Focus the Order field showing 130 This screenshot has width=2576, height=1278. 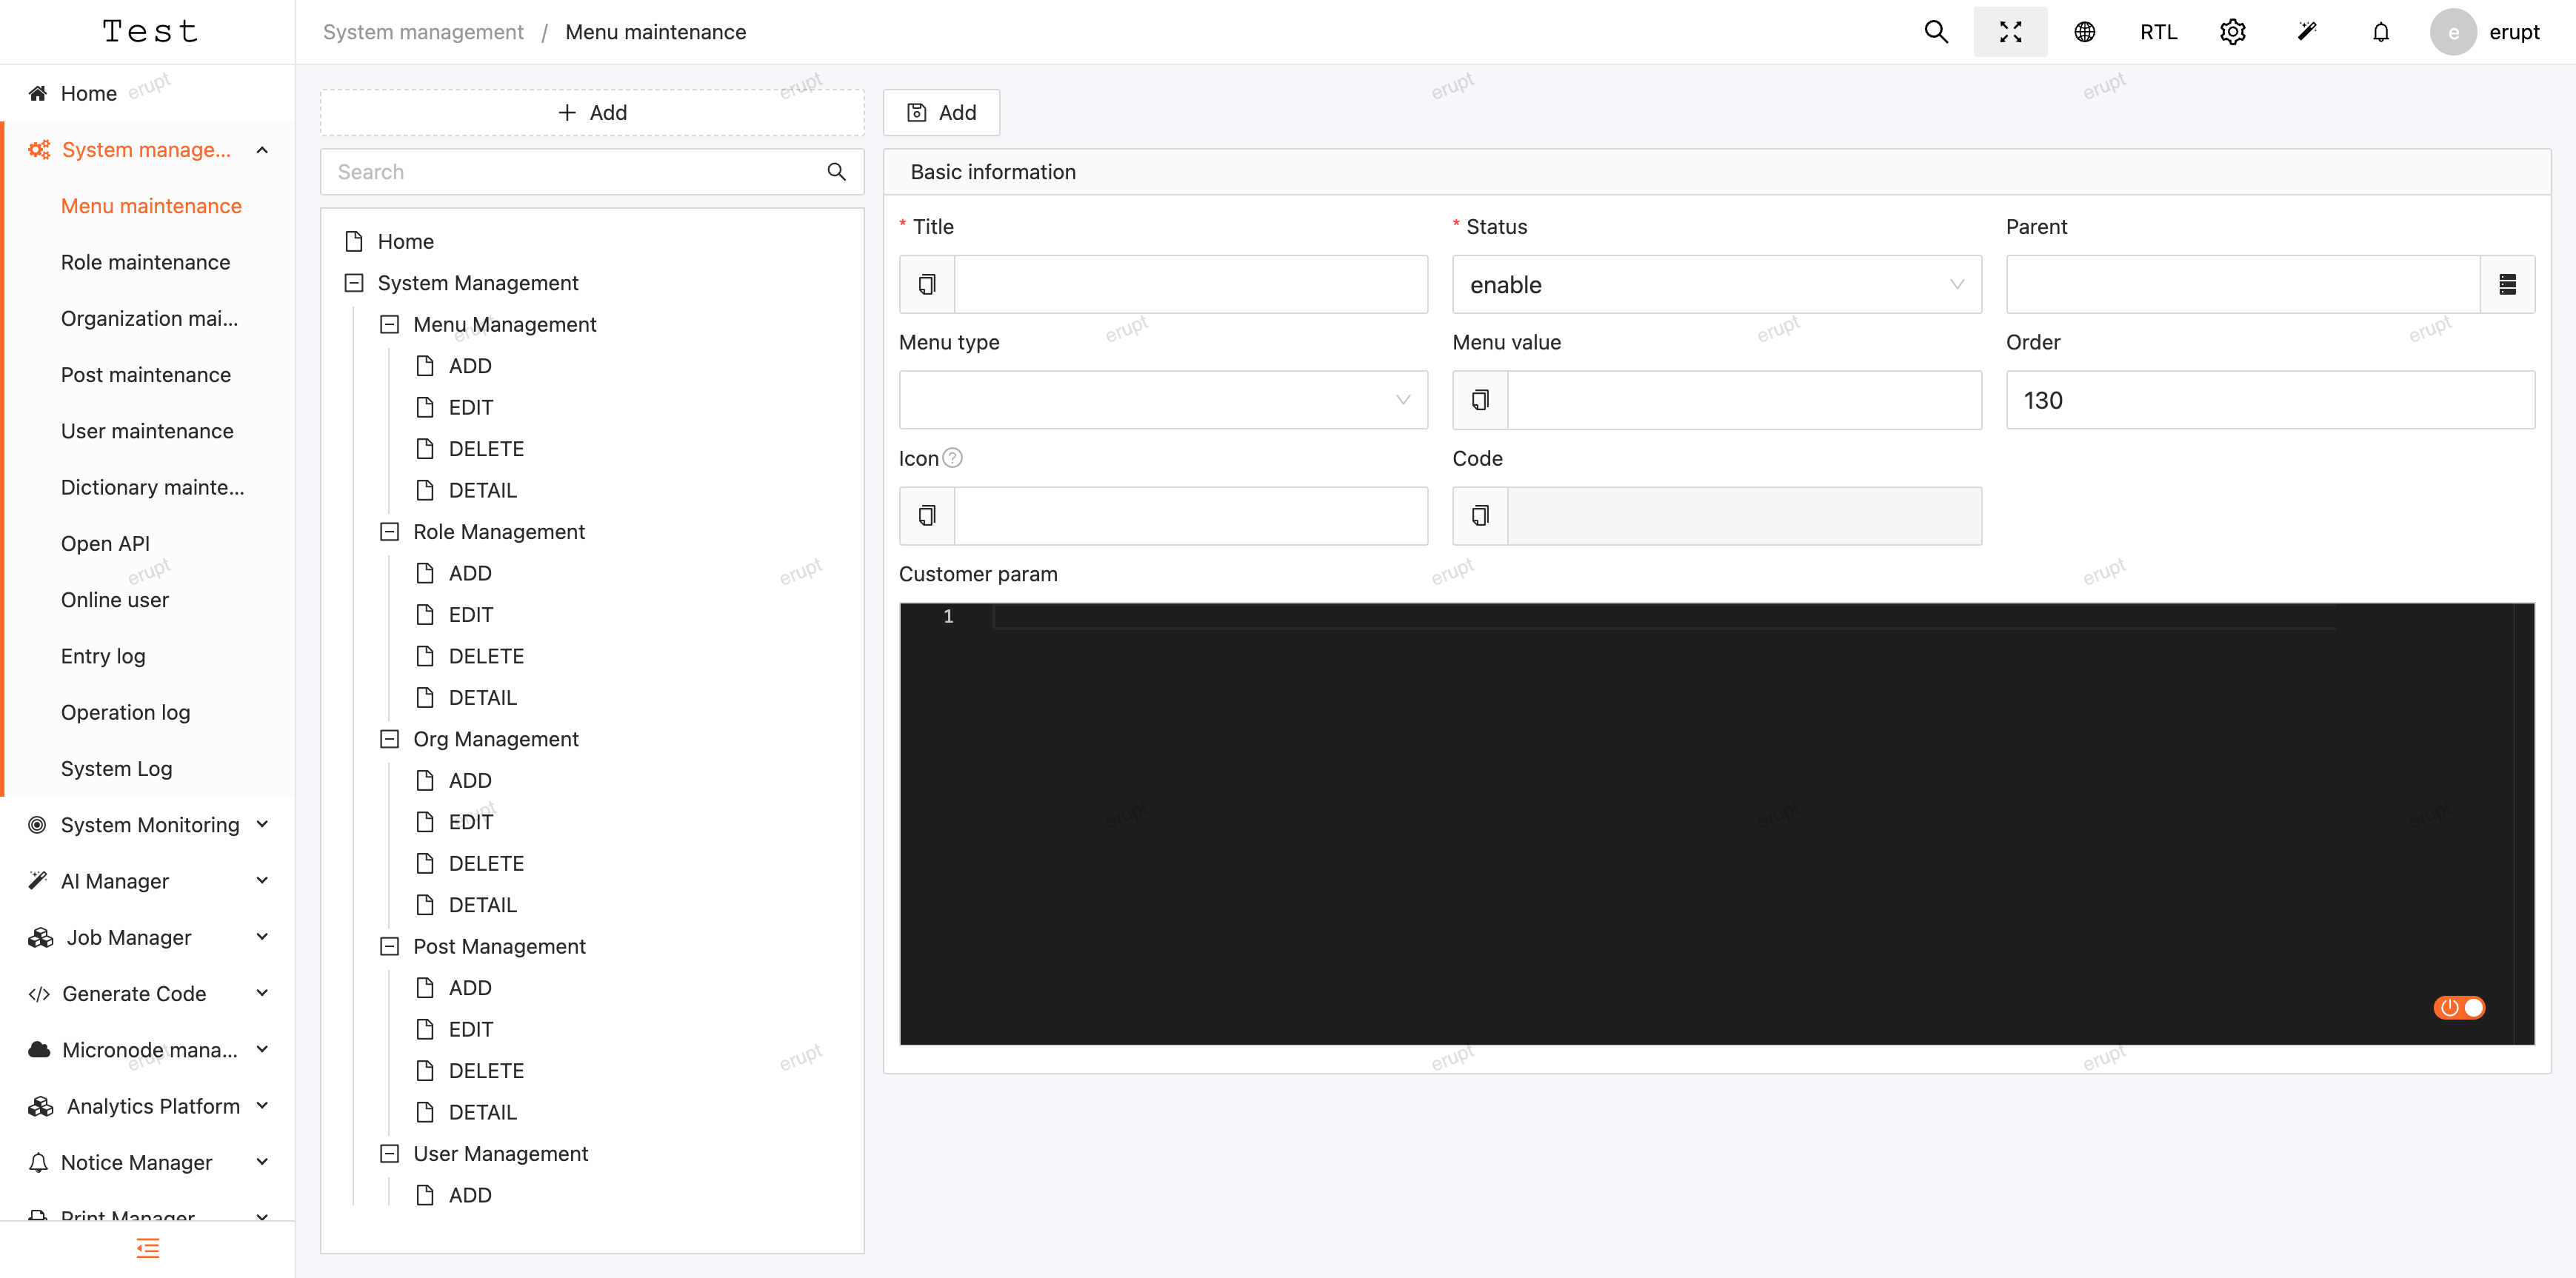2270,400
